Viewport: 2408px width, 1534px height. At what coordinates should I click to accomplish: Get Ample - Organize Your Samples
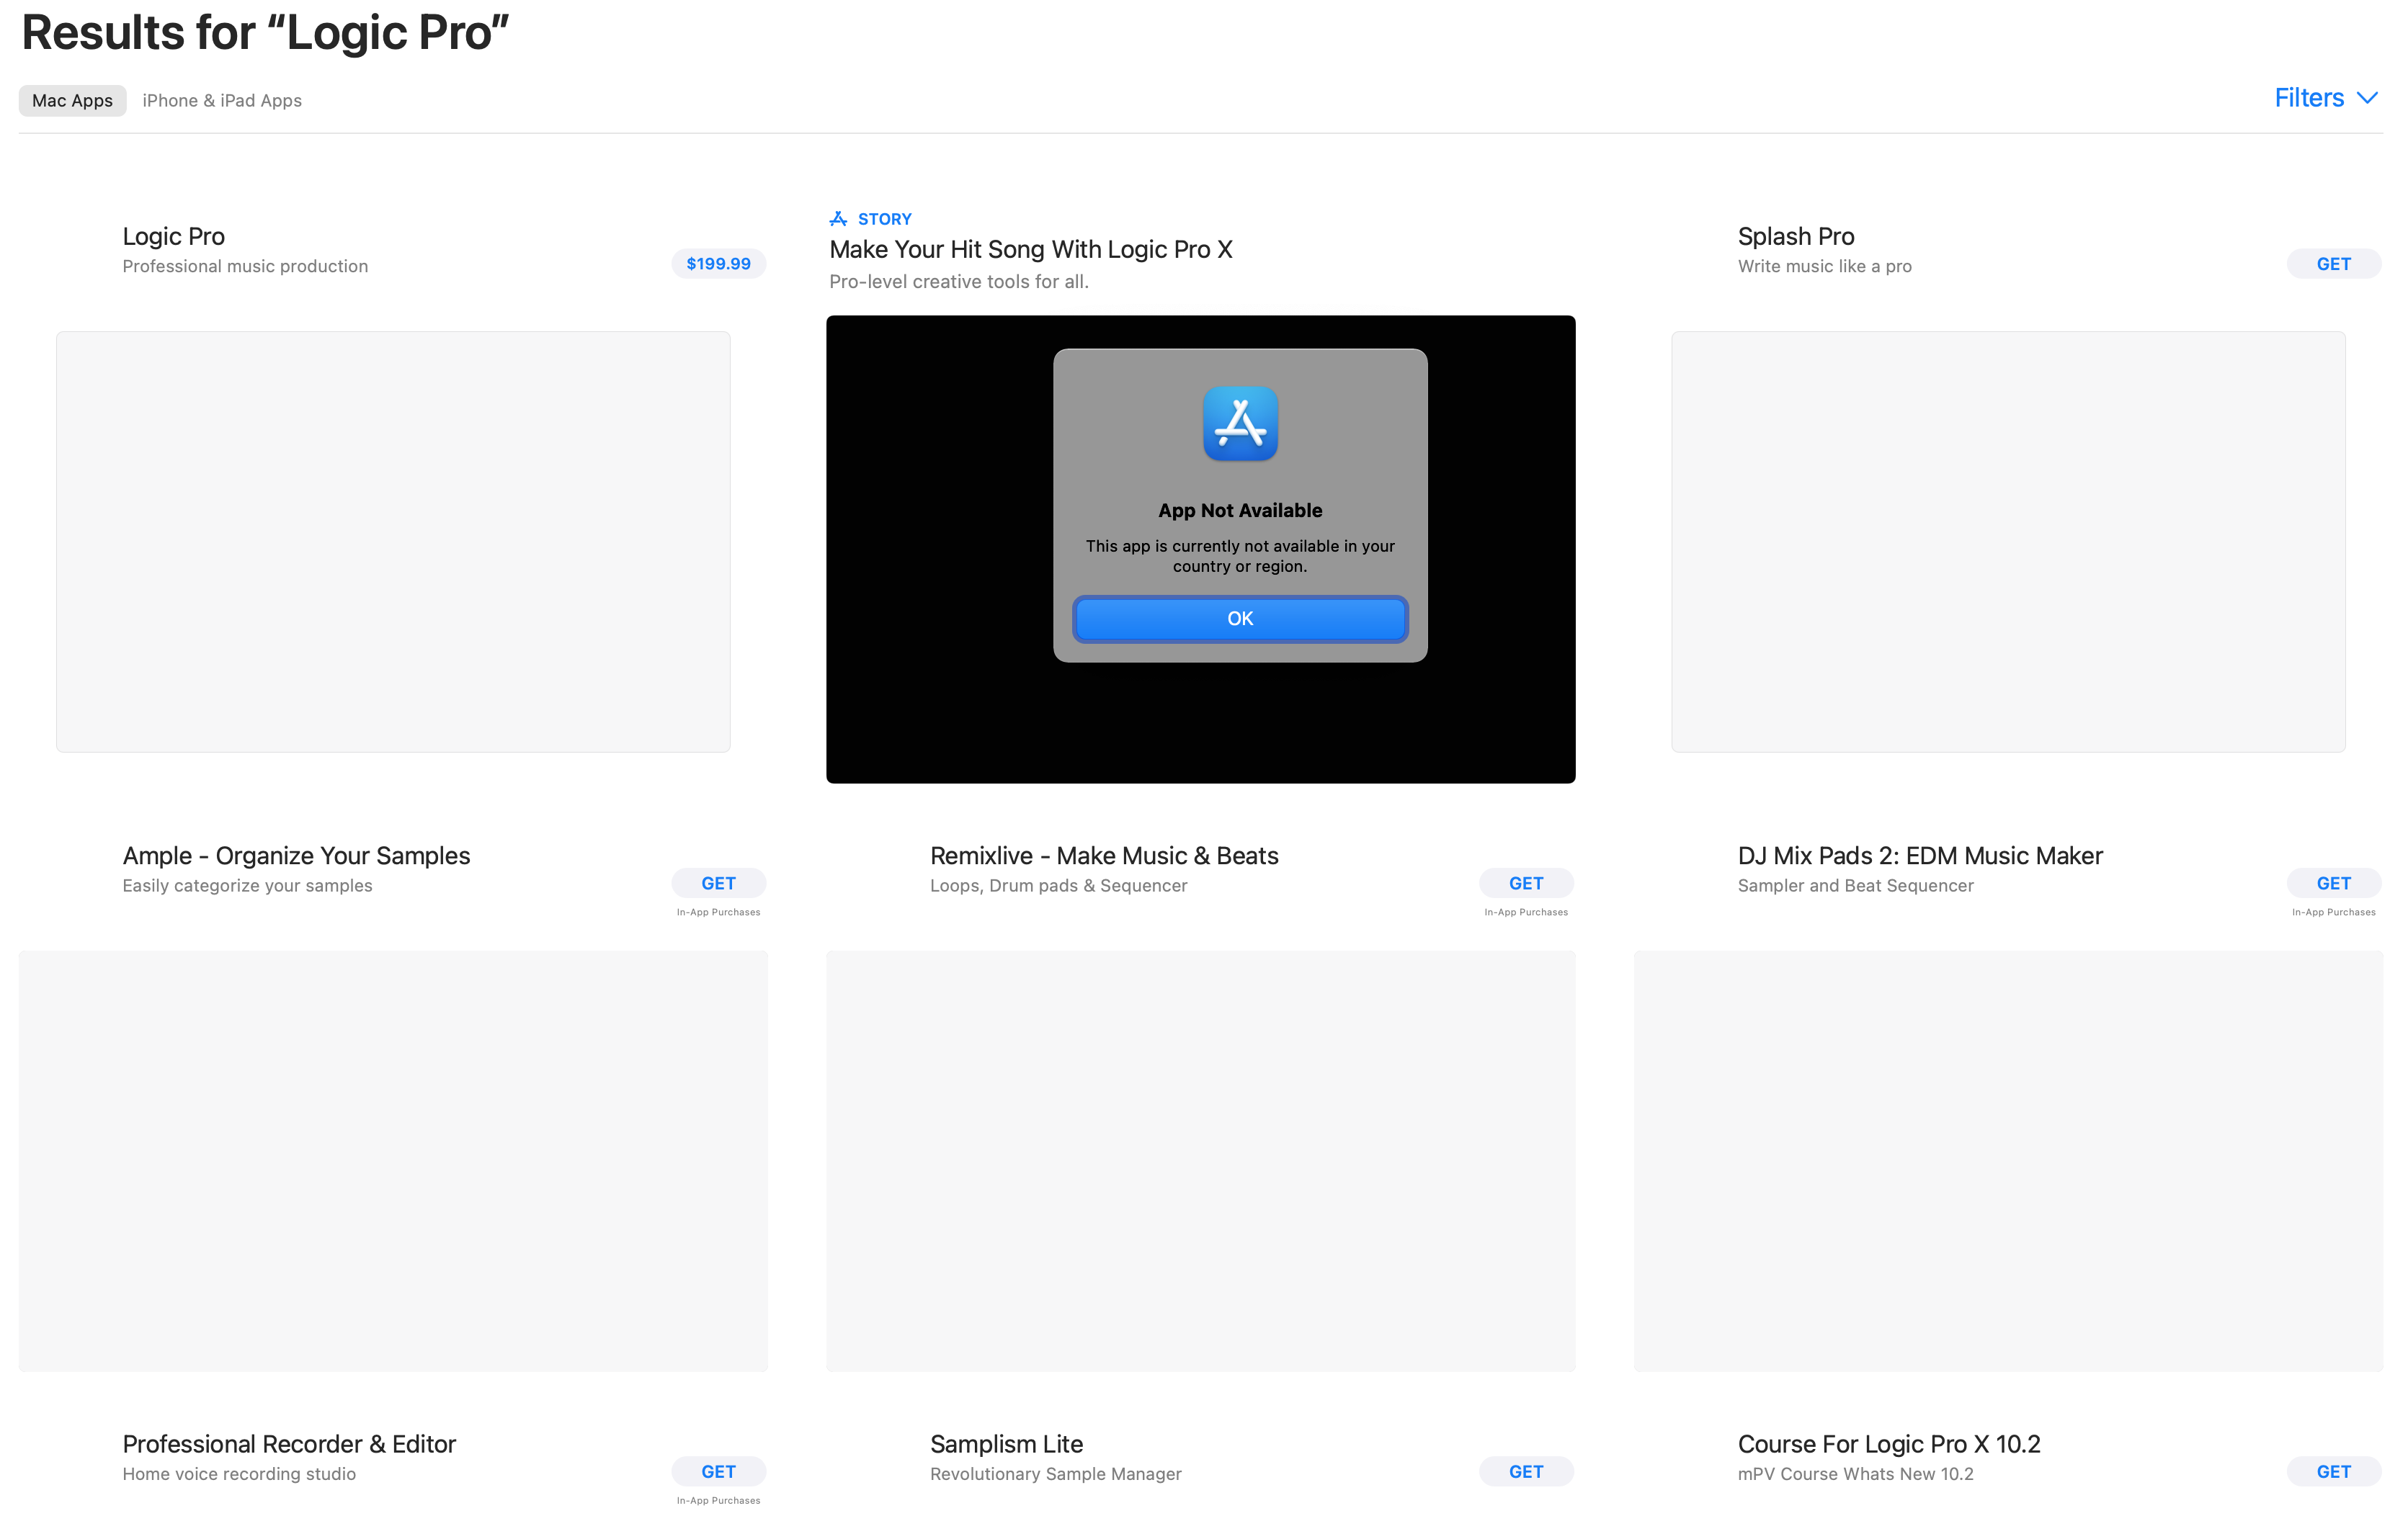point(718,884)
